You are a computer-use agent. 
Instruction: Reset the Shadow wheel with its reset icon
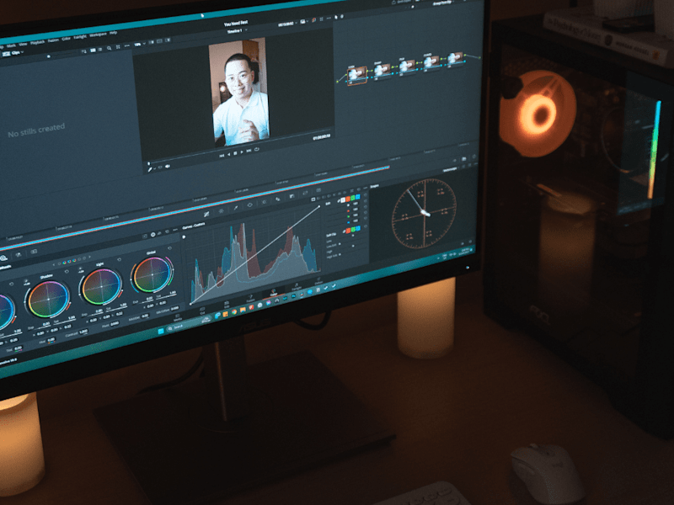click(x=67, y=271)
